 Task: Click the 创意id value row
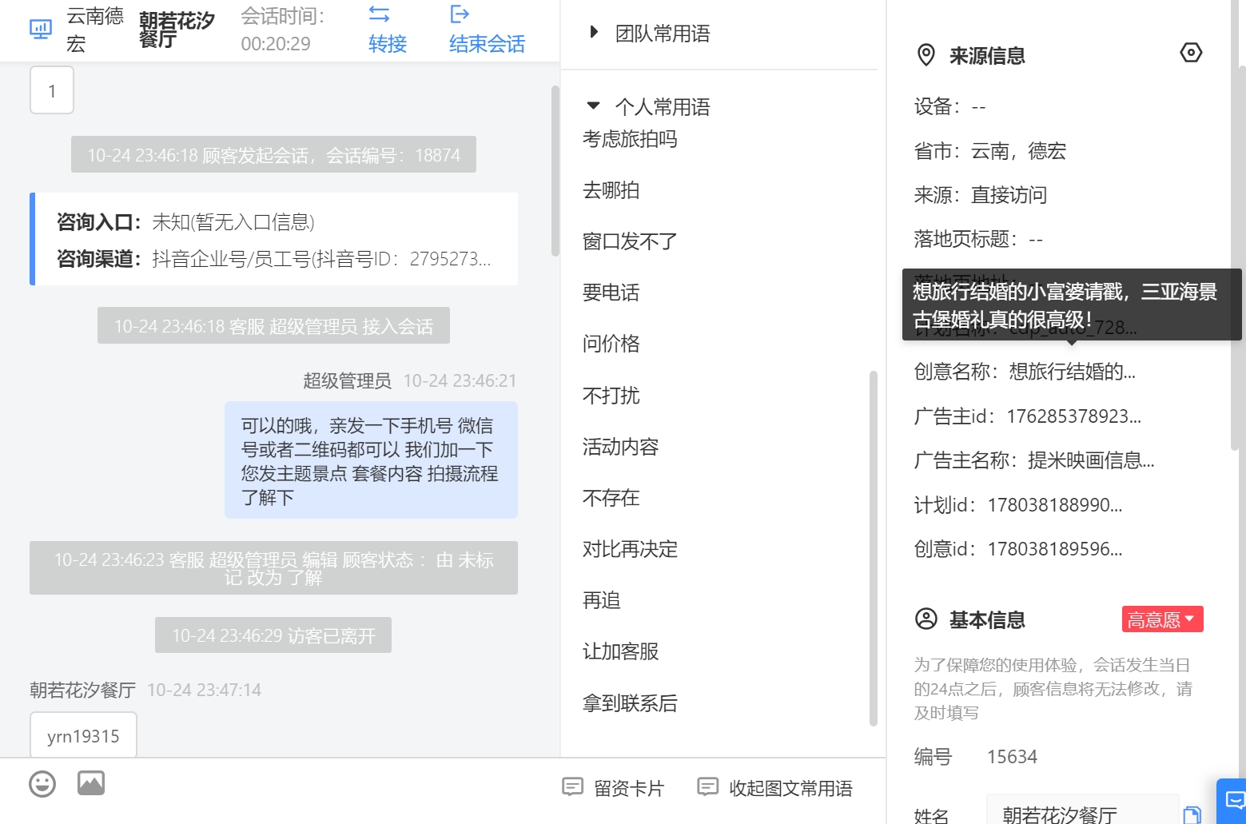(1018, 549)
